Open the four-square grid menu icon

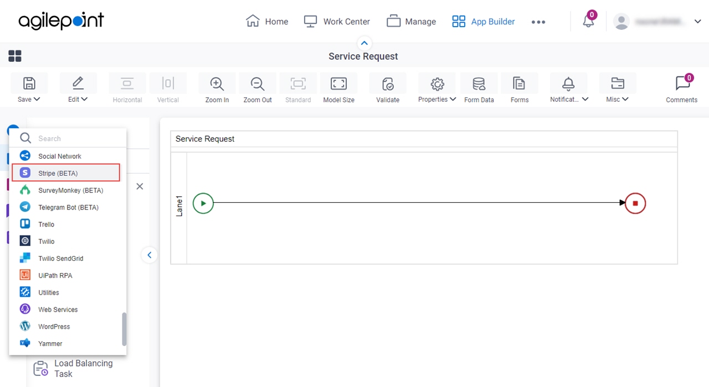(x=15, y=56)
